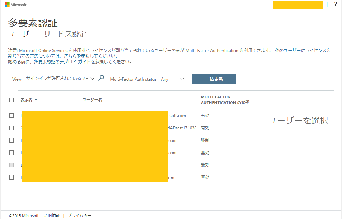This screenshot has height=219, width=342.
Task: Open the View dropdown サインインが許可されているユー
Action: click(x=60, y=79)
